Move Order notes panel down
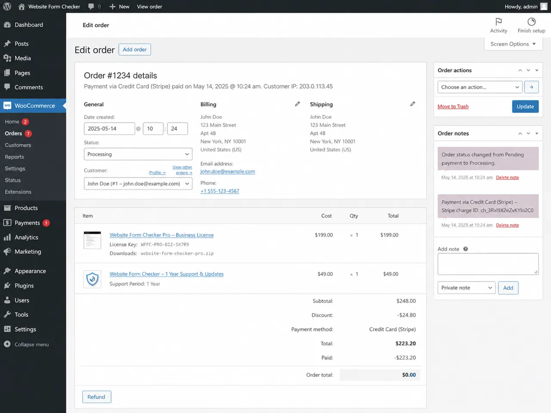 pyautogui.click(x=528, y=133)
